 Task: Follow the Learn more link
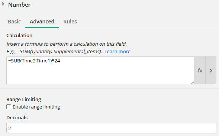(x=117, y=52)
